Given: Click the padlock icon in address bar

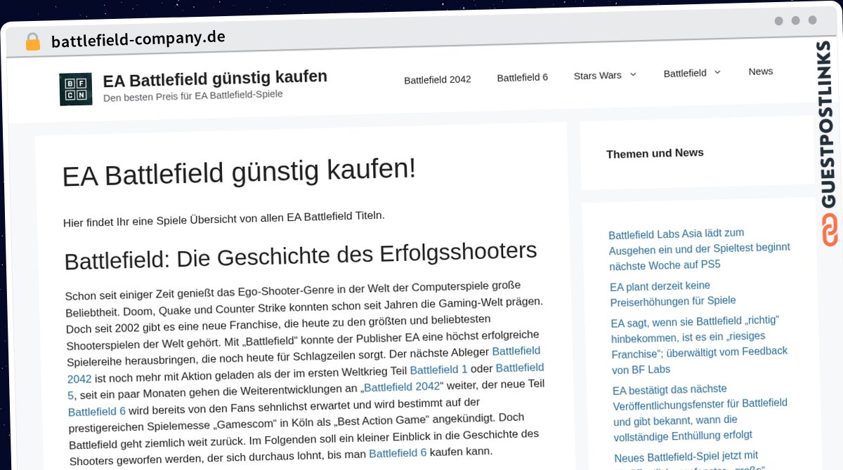Looking at the screenshot, I should 32,42.
